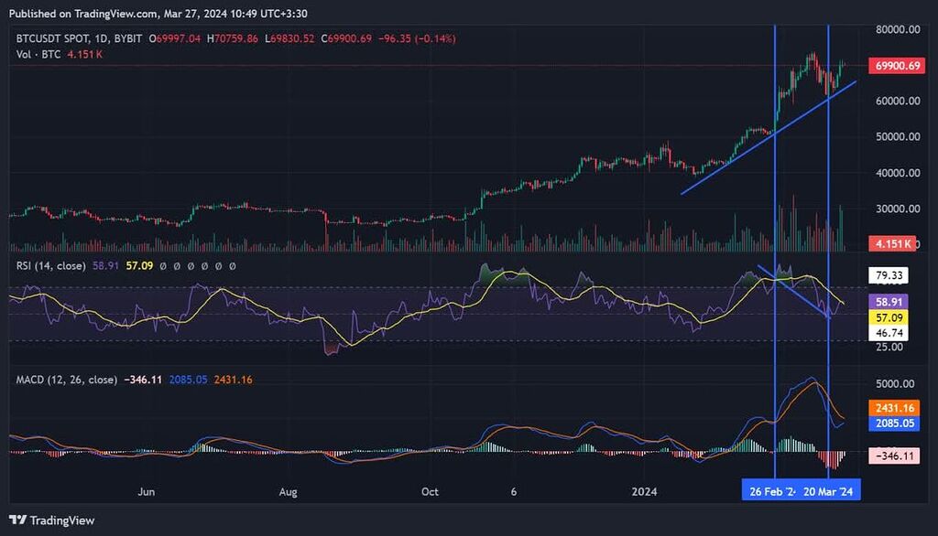Click the 4.151 K volume axis tag
Viewport: 938px width, 536px height.
coord(894,243)
